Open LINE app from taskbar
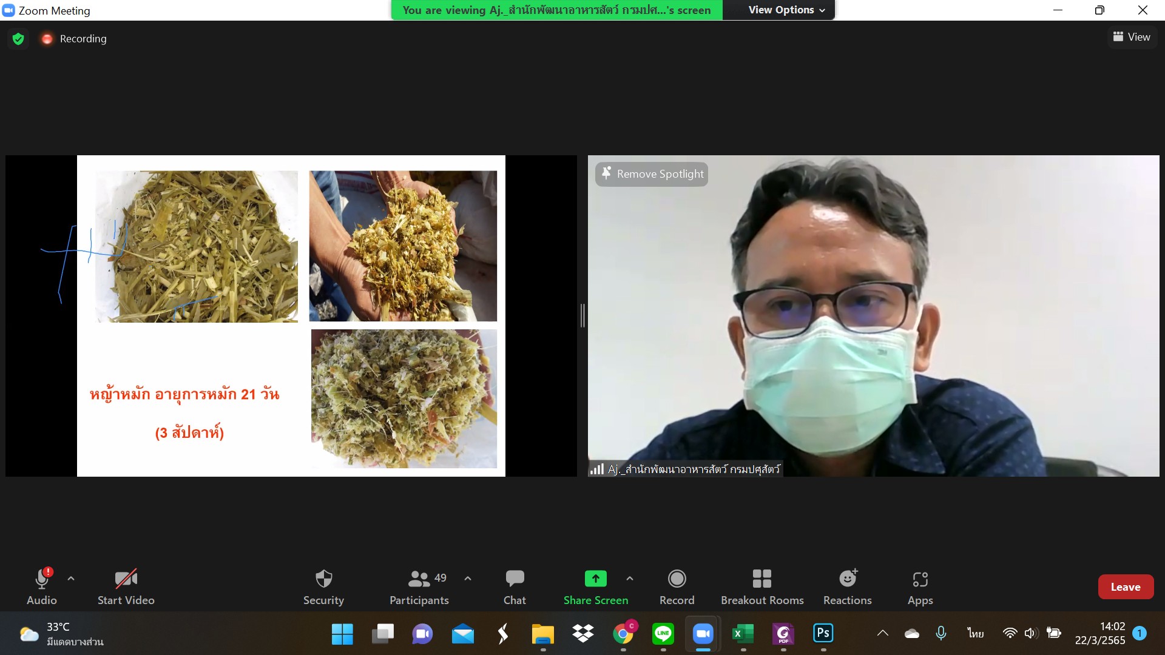1165x655 pixels. 663,634
